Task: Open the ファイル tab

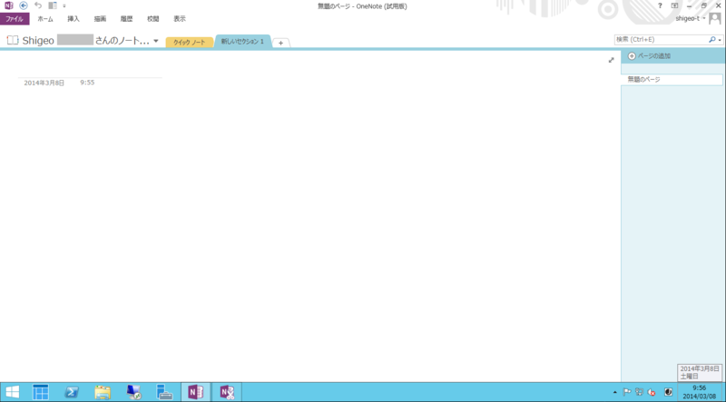Action: (x=15, y=19)
